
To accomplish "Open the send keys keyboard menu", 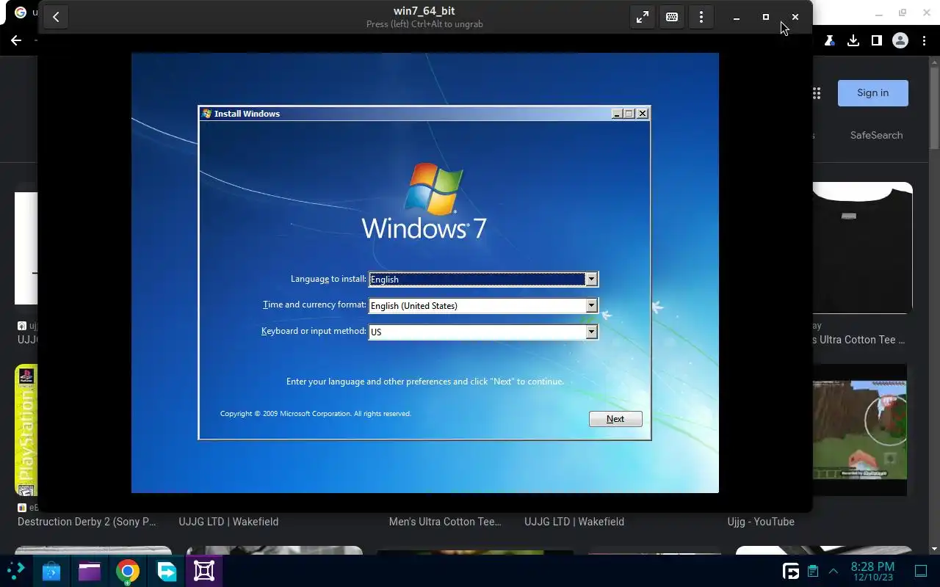I will (672, 17).
